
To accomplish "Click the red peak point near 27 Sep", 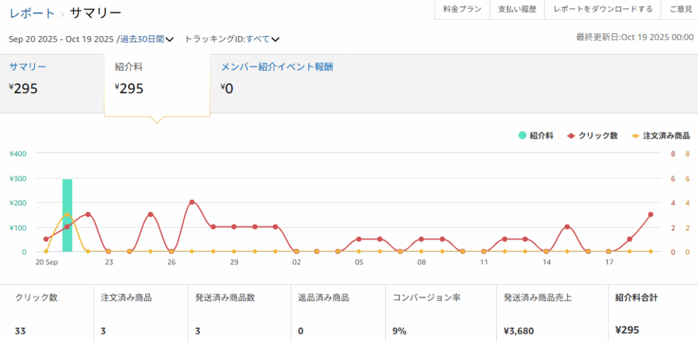I will pos(192,202).
